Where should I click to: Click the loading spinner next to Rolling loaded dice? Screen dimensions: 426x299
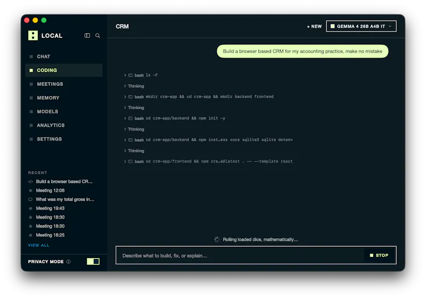[217, 239]
